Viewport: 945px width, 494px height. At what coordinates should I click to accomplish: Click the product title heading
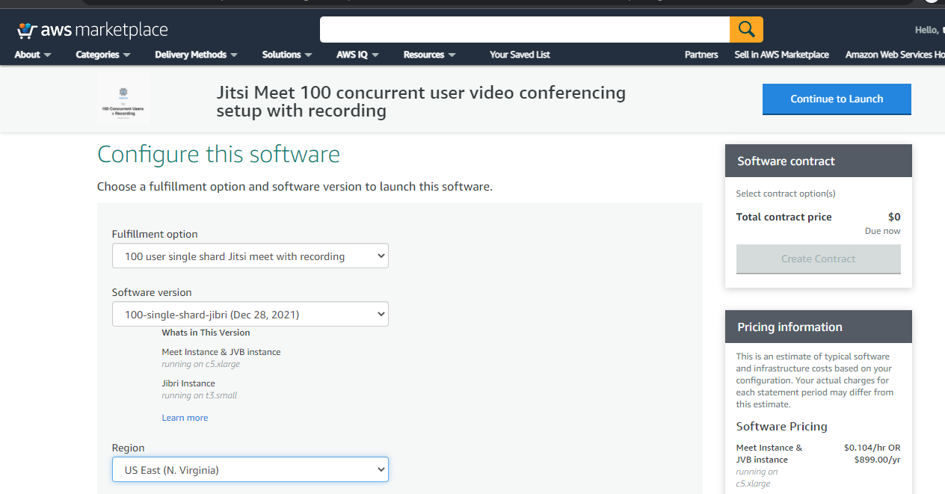pyautogui.click(x=421, y=102)
